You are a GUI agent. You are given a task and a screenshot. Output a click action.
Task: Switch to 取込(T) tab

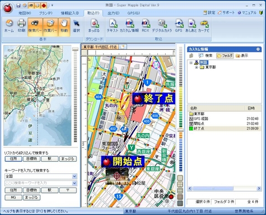click(x=93, y=13)
